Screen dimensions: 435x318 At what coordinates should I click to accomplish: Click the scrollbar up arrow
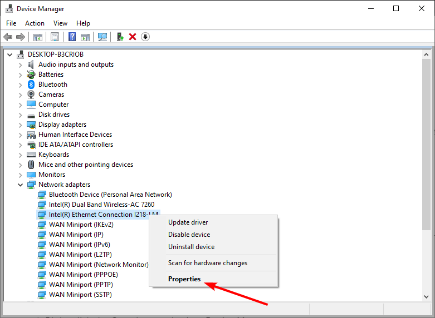coord(427,54)
